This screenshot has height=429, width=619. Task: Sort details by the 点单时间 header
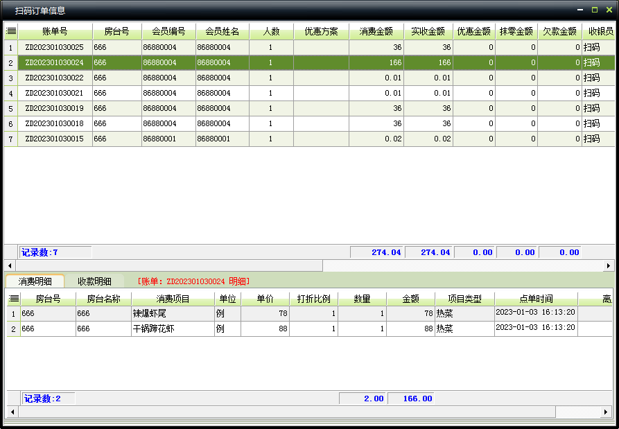point(536,299)
